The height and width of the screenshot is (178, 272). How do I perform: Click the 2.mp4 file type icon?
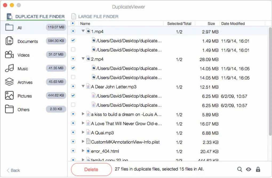coord(88,59)
